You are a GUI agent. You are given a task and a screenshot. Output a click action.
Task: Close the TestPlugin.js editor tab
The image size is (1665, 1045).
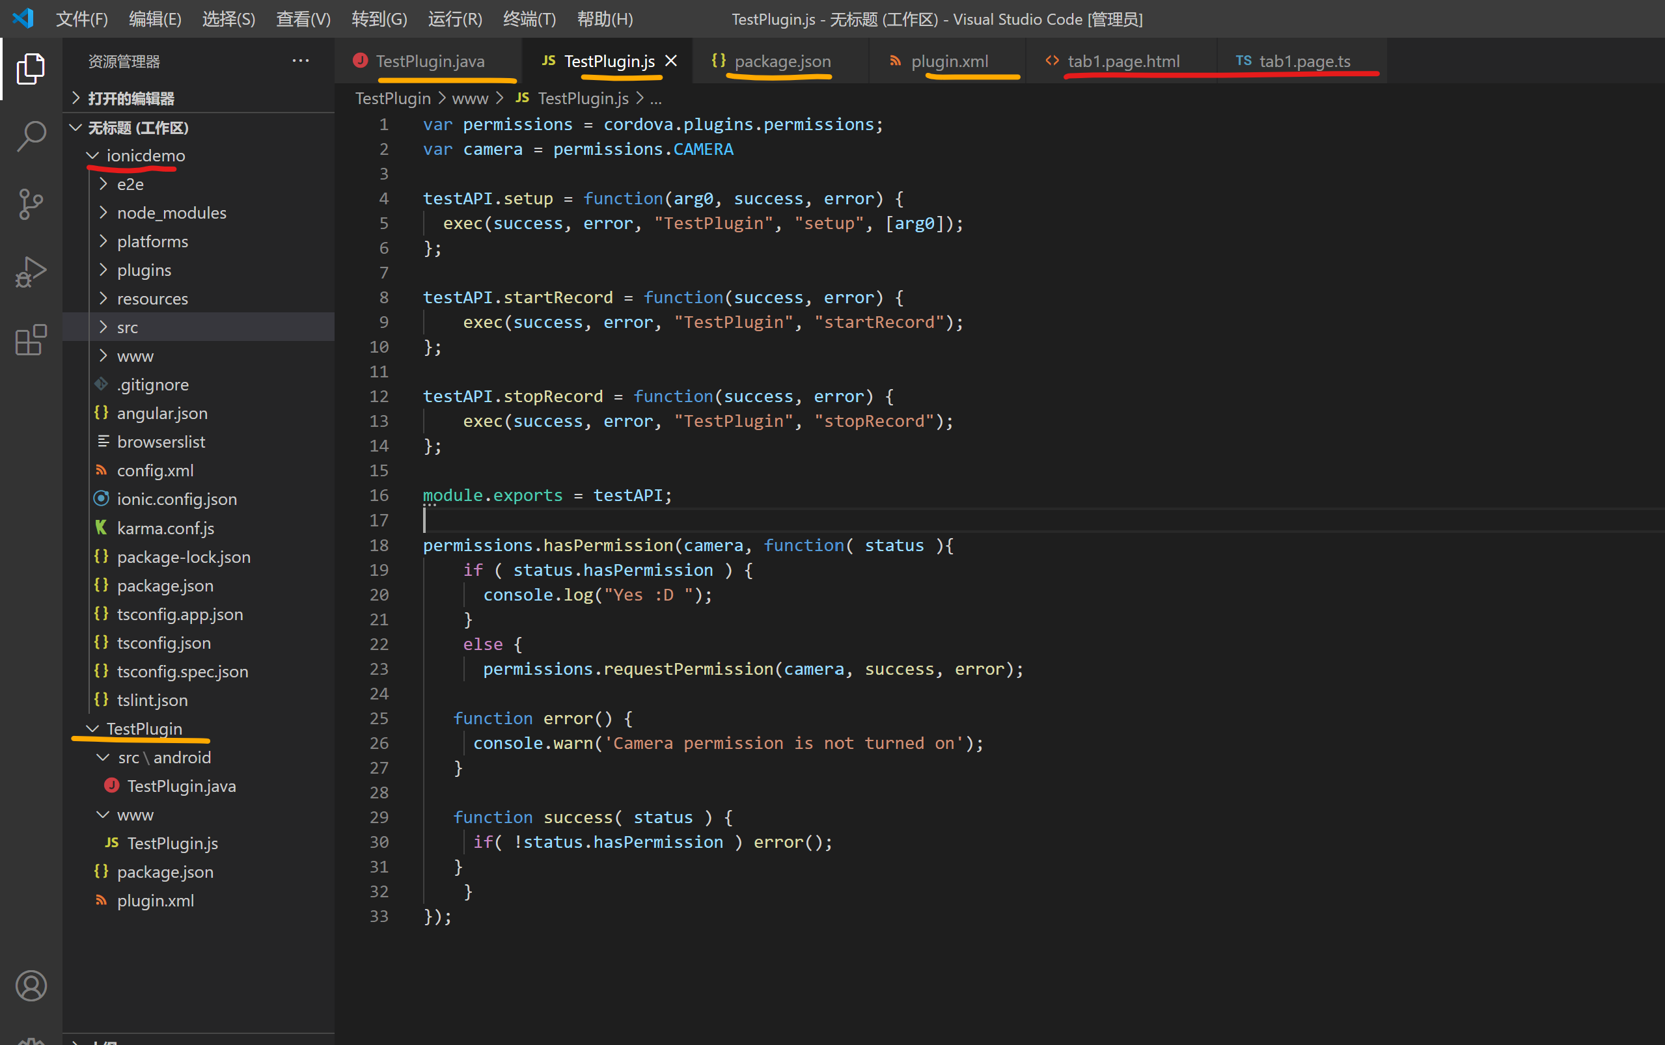click(670, 61)
